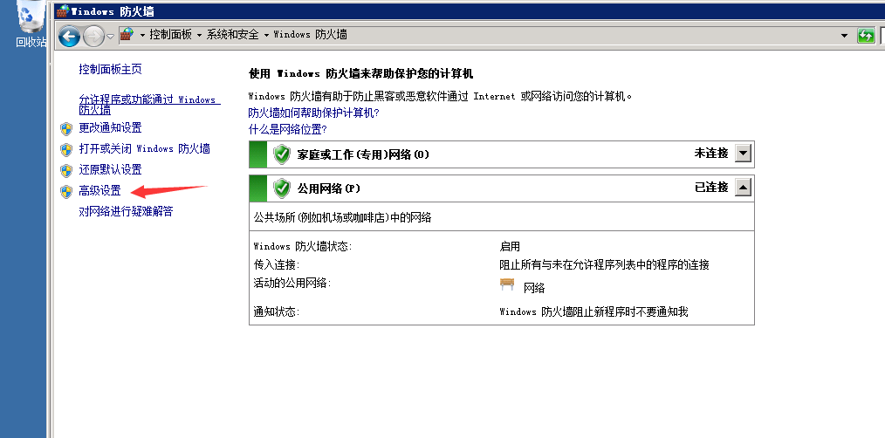Screen dimensions: 885x438
Task: Click shield icon beside 高级设置
Action: (66, 191)
